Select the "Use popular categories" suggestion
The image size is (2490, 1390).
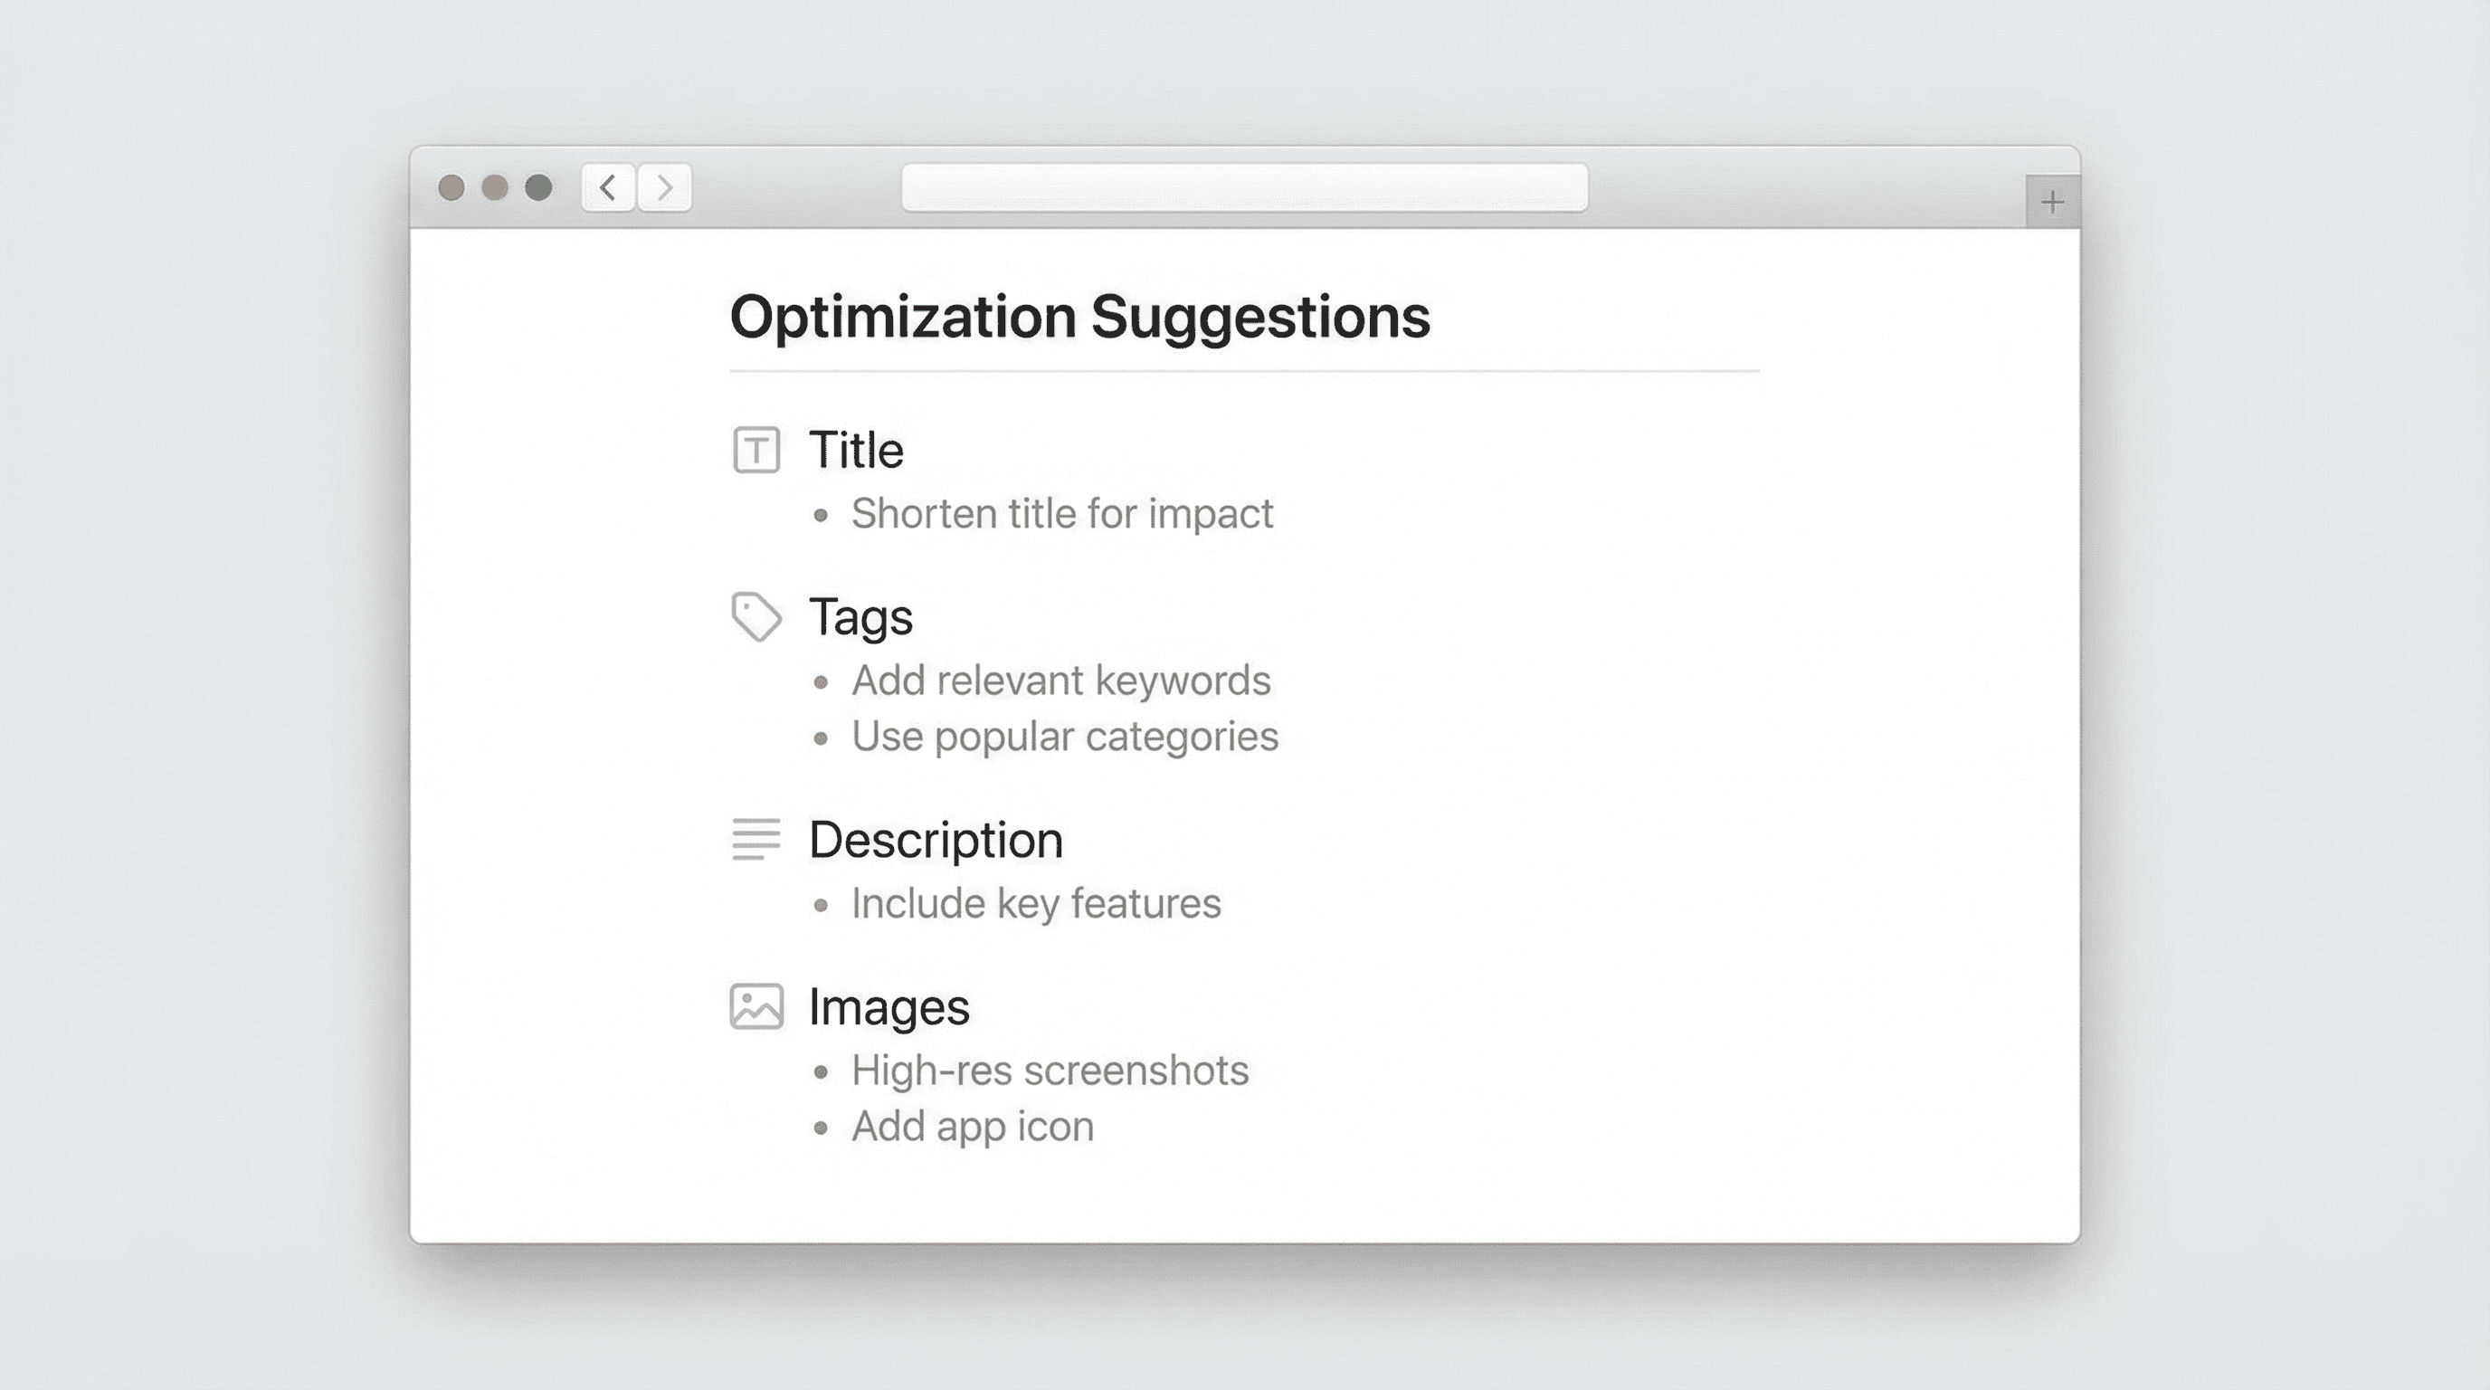click(x=1064, y=737)
